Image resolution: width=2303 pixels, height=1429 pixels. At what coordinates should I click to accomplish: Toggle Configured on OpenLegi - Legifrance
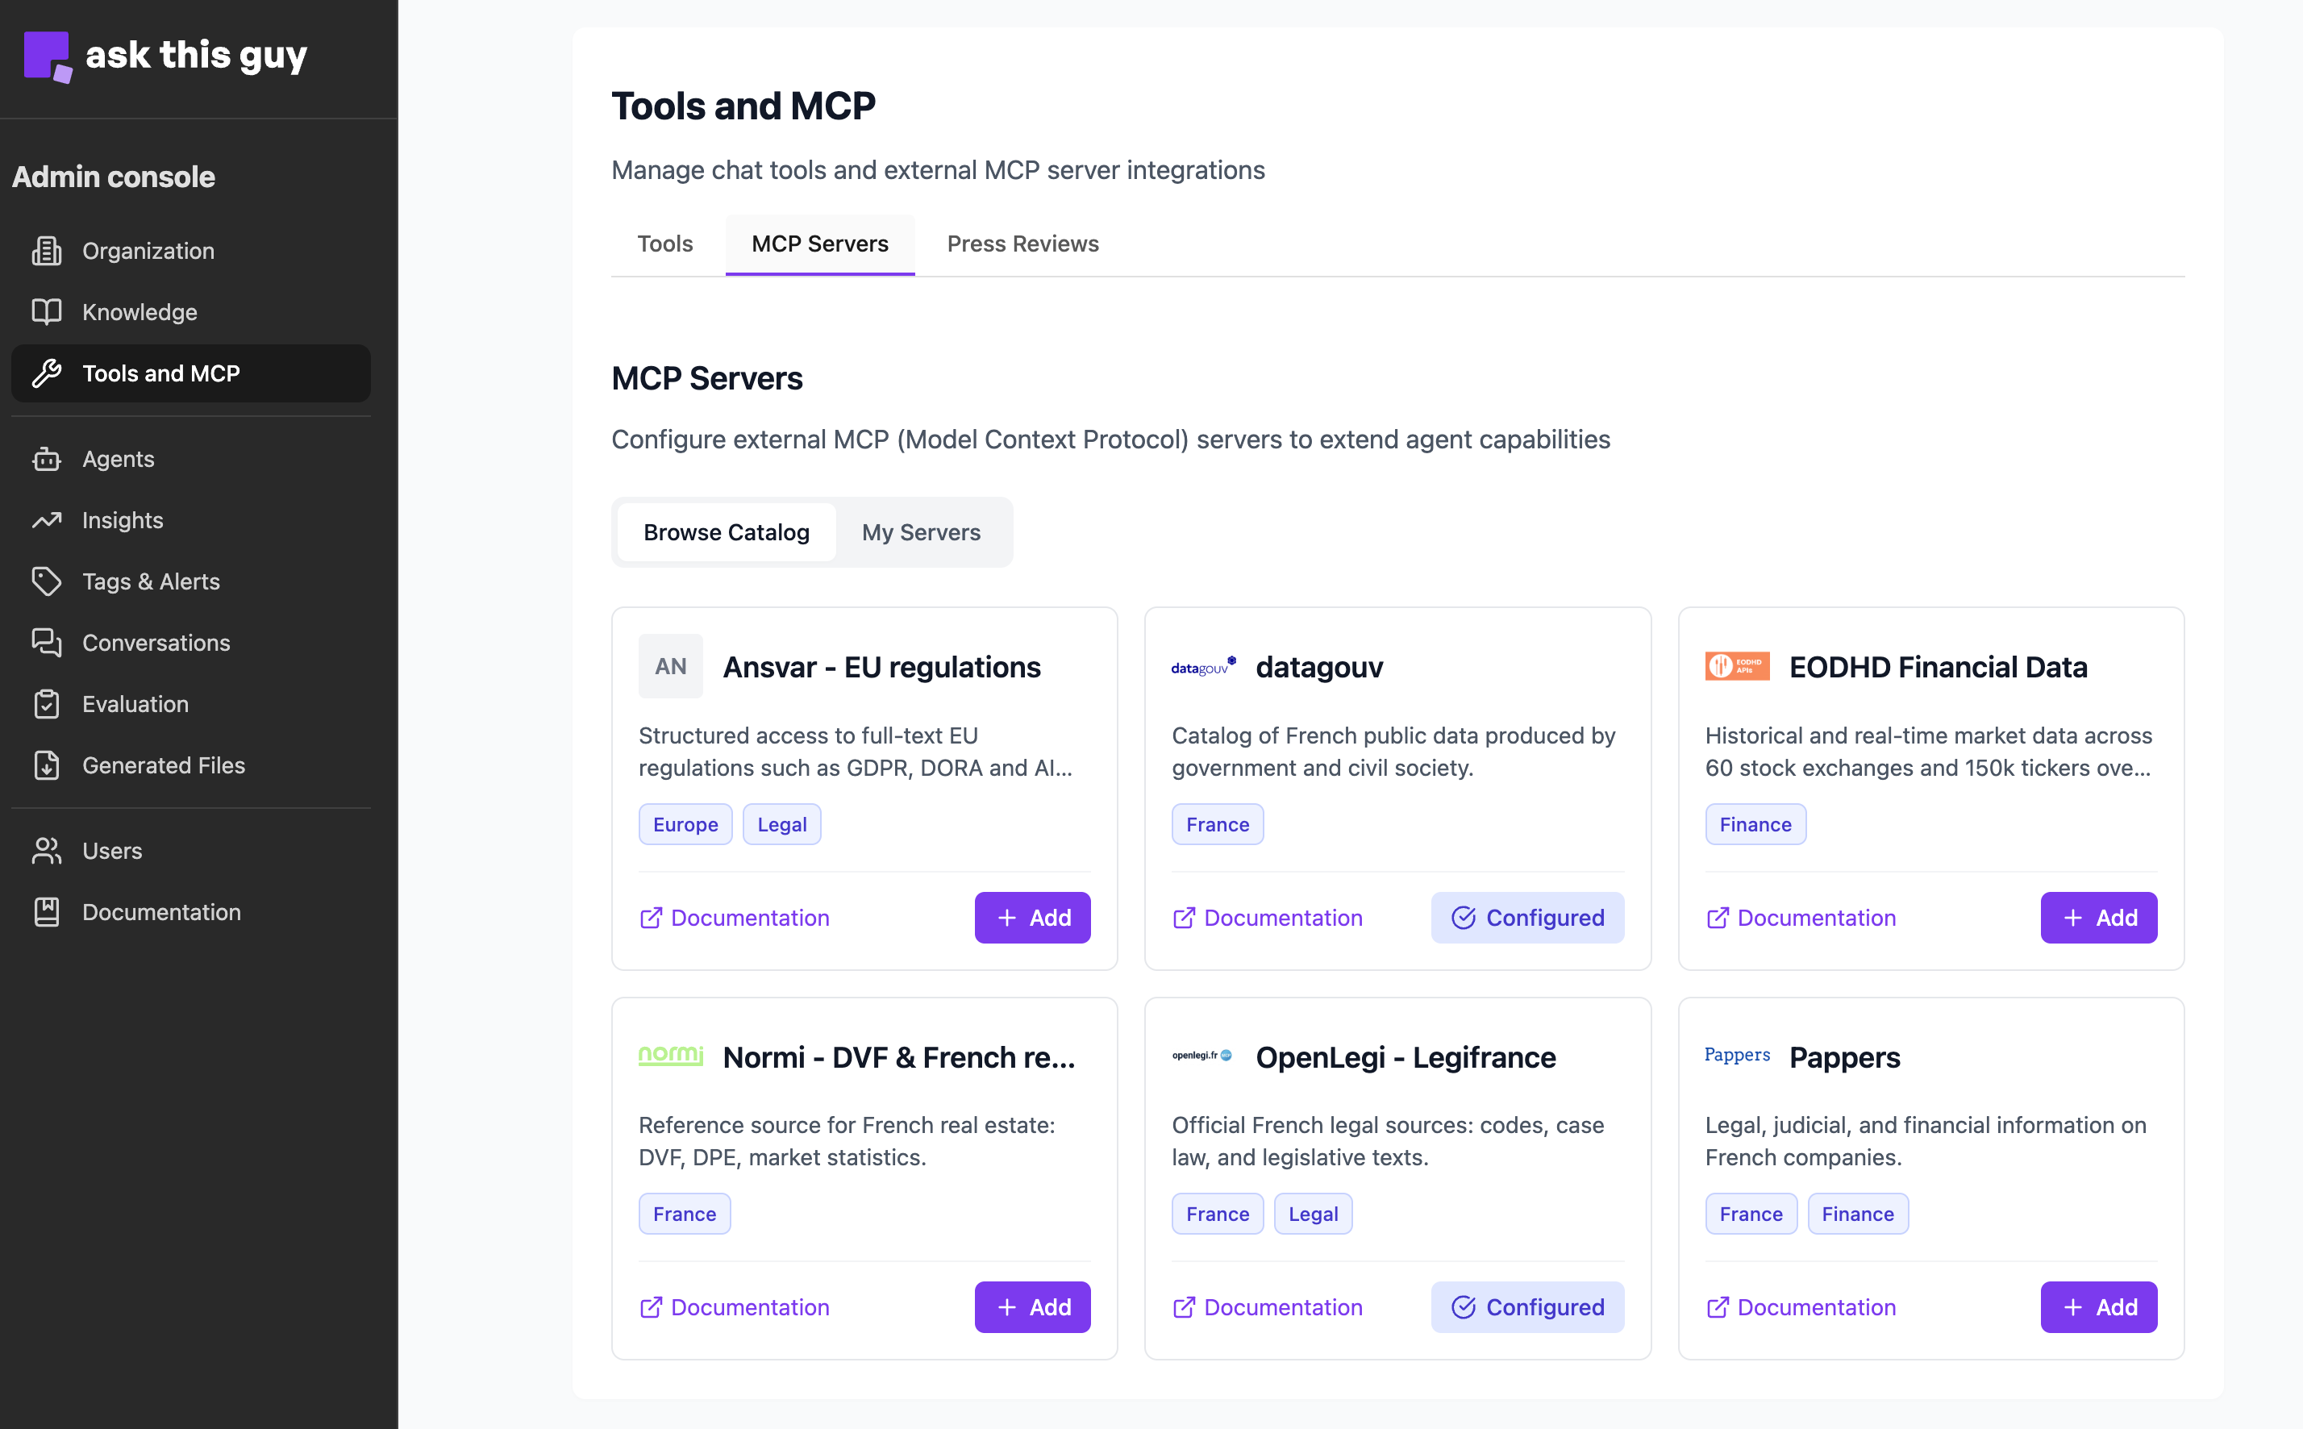click(x=1527, y=1307)
